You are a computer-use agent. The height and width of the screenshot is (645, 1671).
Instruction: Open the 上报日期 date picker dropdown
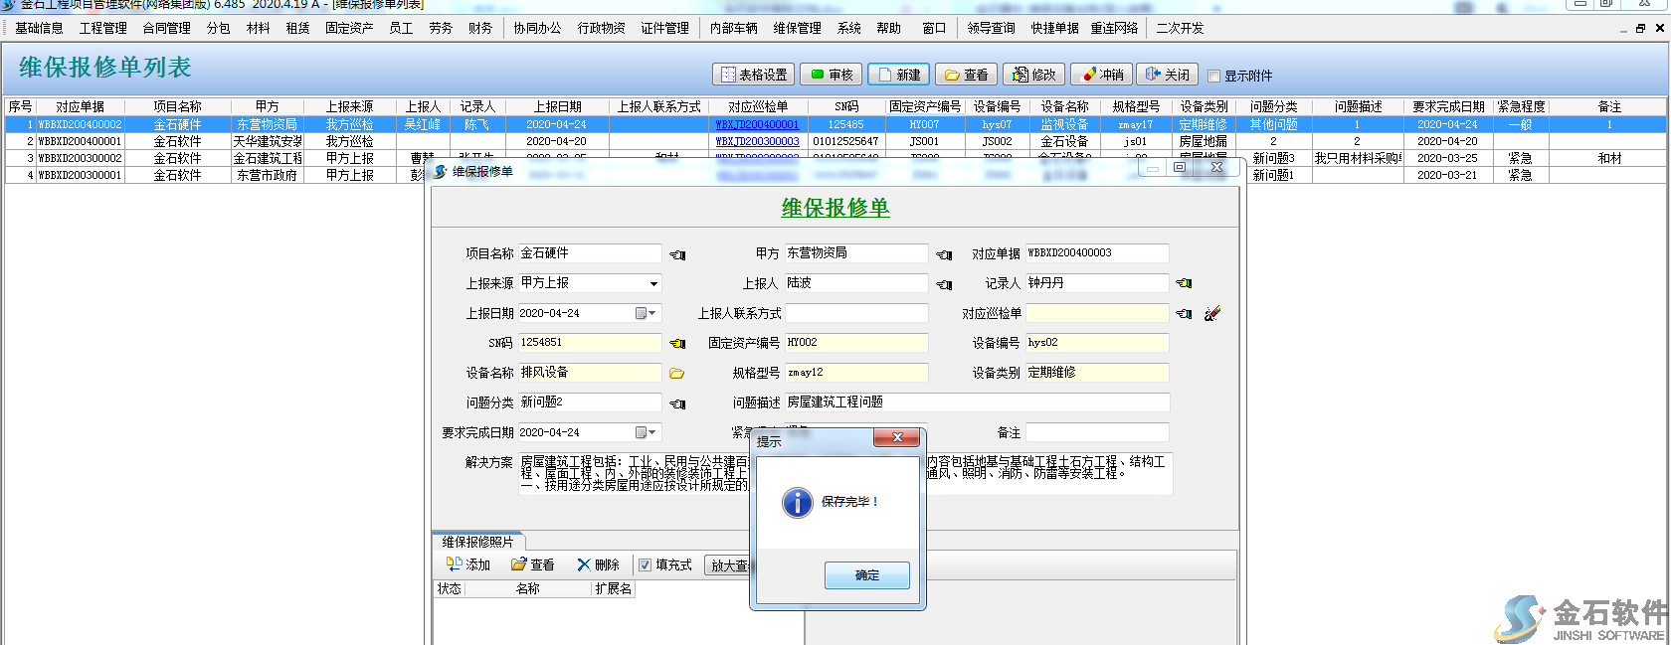coord(651,313)
